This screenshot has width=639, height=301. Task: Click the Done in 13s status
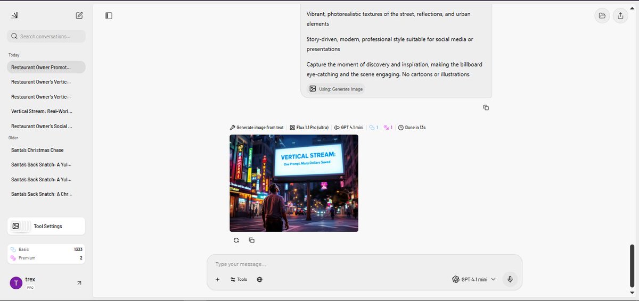tap(412, 128)
